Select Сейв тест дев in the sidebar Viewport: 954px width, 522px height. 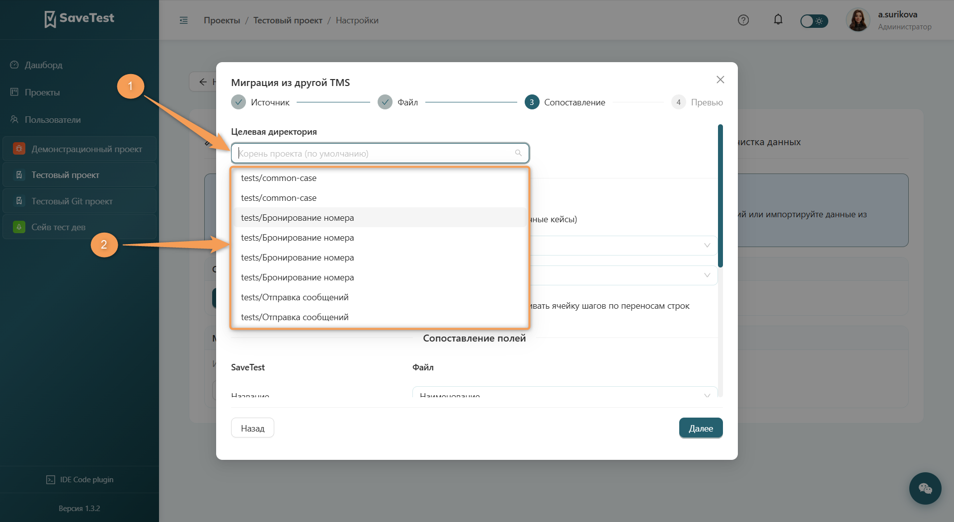tap(79, 227)
